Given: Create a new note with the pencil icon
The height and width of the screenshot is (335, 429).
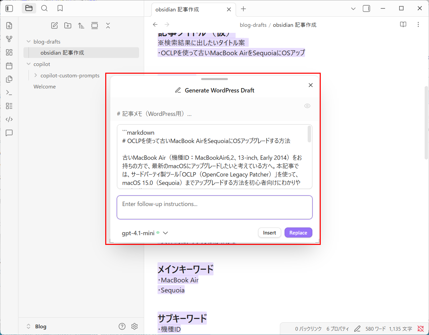Looking at the screenshot, I should pyautogui.click(x=54, y=25).
